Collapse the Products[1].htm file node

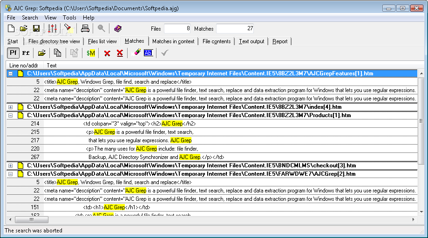[x=10, y=115]
